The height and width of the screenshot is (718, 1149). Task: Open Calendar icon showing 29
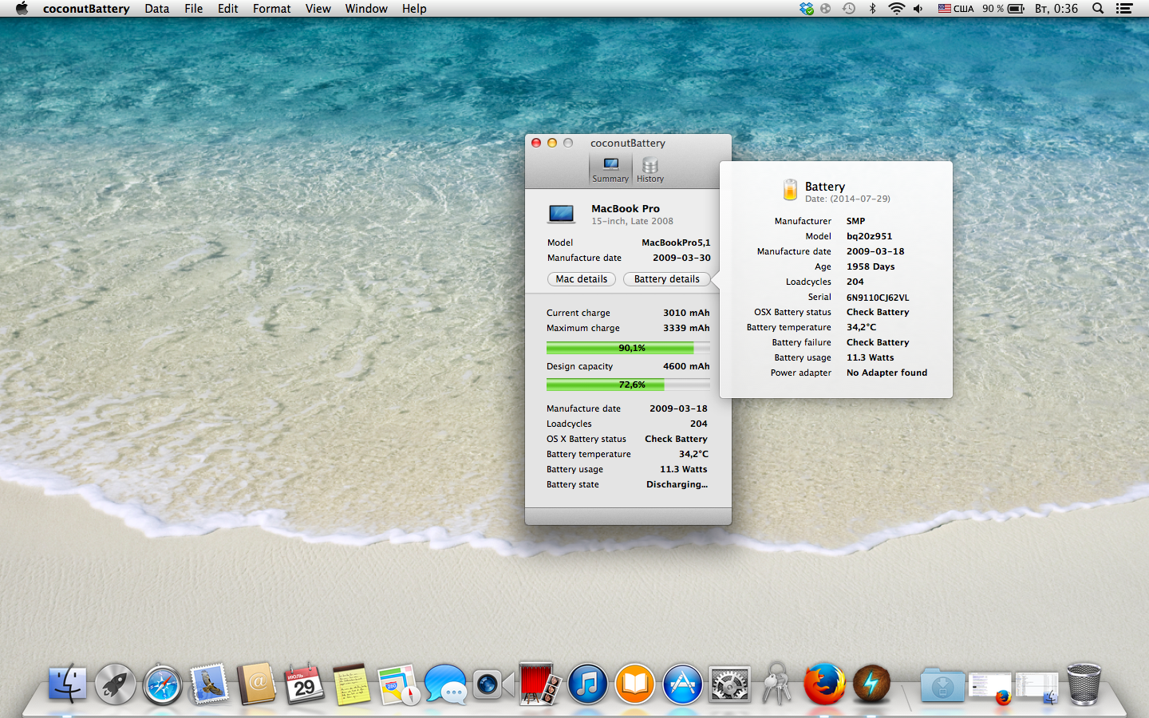coord(304,684)
